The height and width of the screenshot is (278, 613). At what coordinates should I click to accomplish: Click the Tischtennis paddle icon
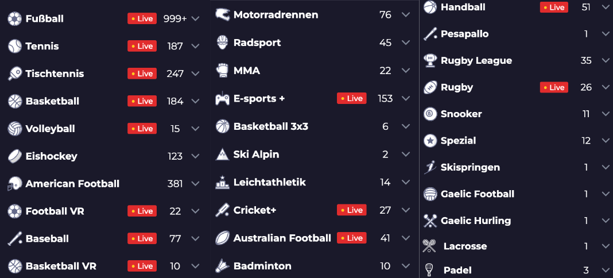pos(14,74)
